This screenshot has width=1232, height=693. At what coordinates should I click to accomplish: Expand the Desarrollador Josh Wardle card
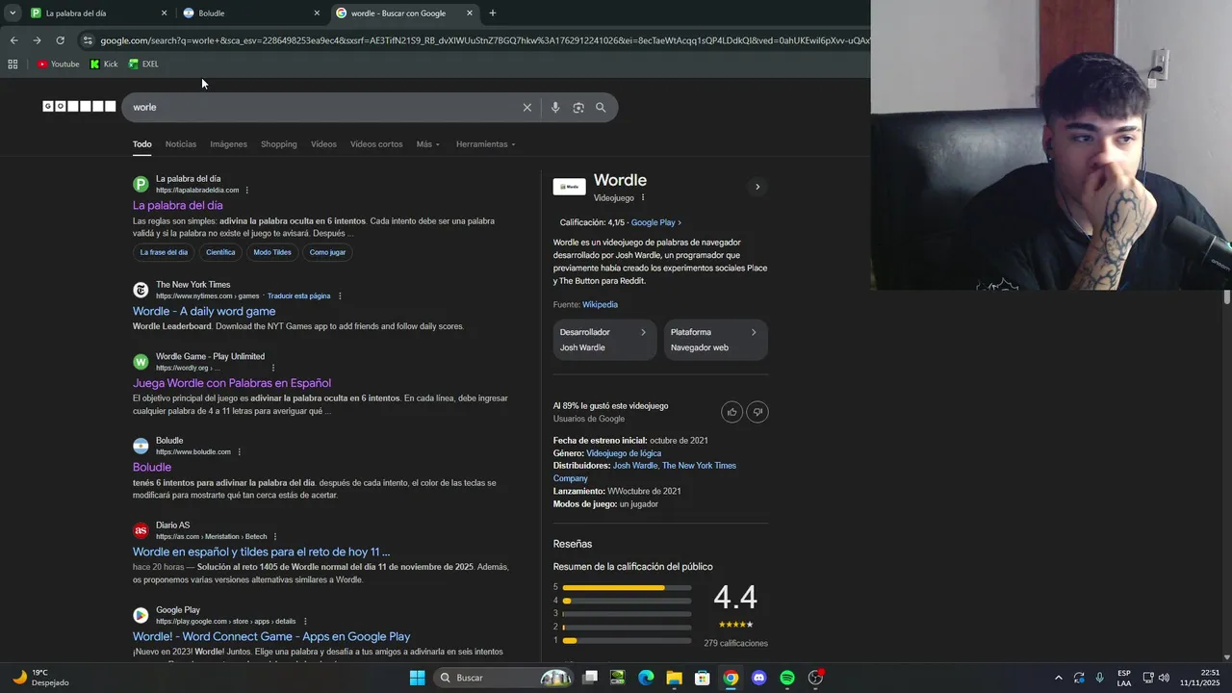tap(604, 340)
